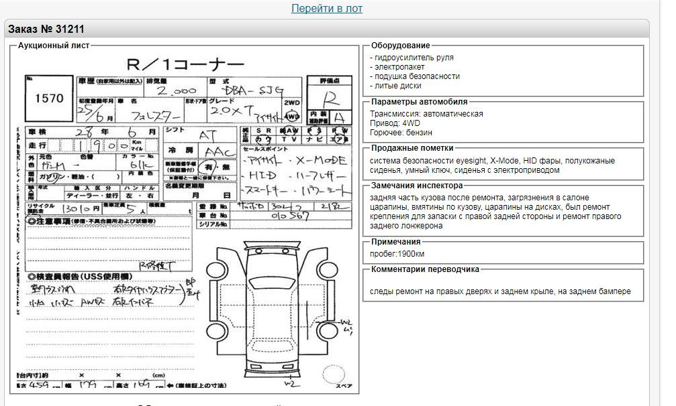Select 'Трансмиссия: автоматическая' line
The image size is (676, 406).
pos(426,114)
